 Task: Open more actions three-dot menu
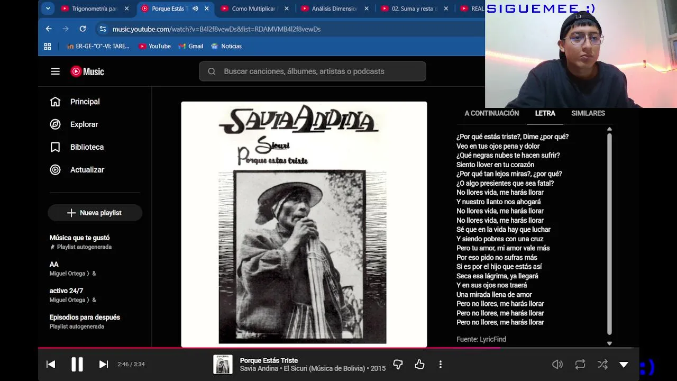[x=440, y=364]
